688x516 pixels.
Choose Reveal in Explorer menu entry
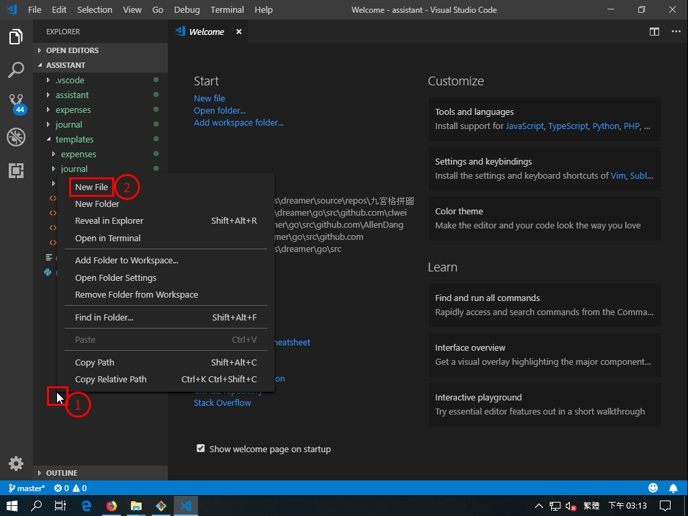tap(109, 221)
